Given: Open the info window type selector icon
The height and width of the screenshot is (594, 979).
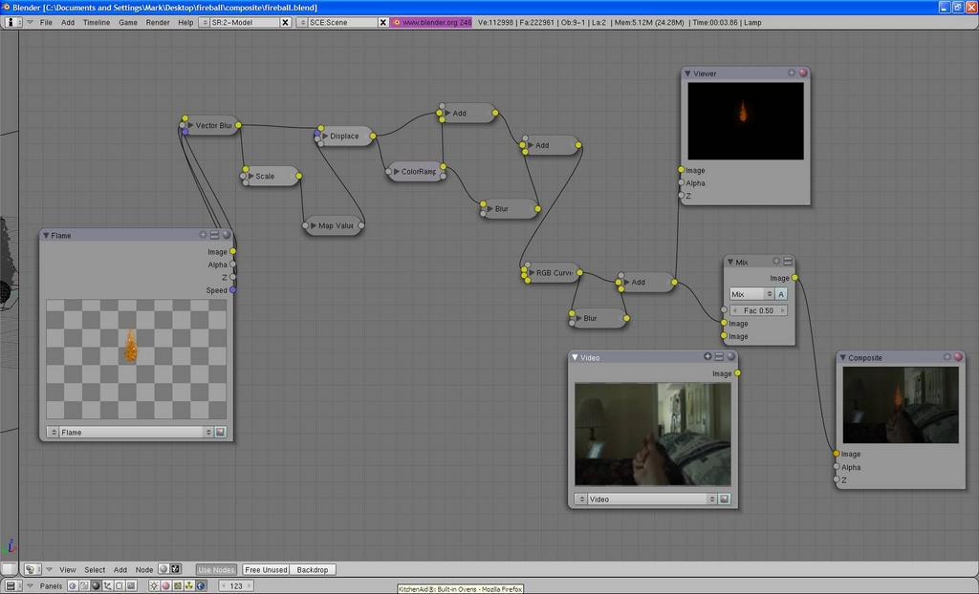Looking at the screenshot, I should [13, 22].
